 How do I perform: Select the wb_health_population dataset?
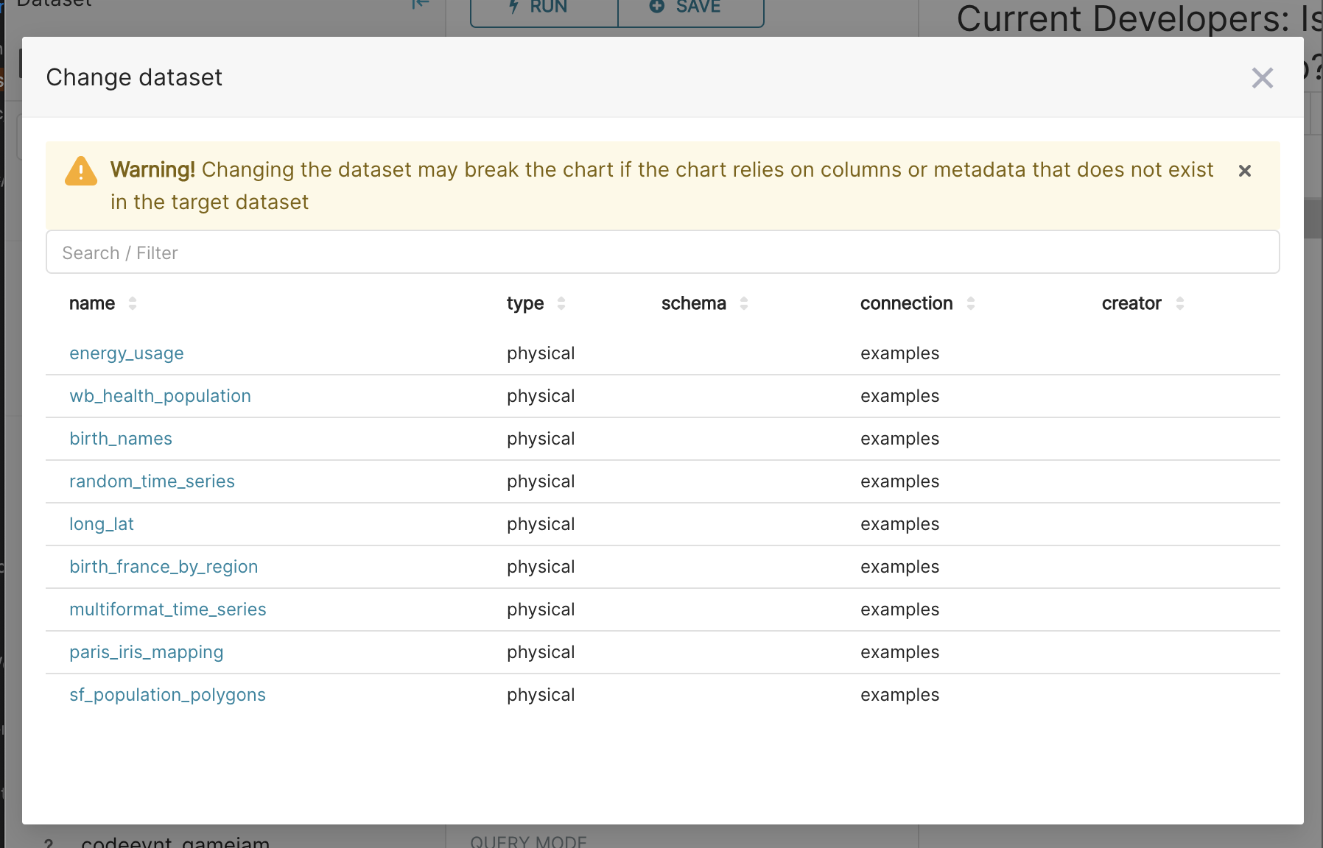point(160,396)
